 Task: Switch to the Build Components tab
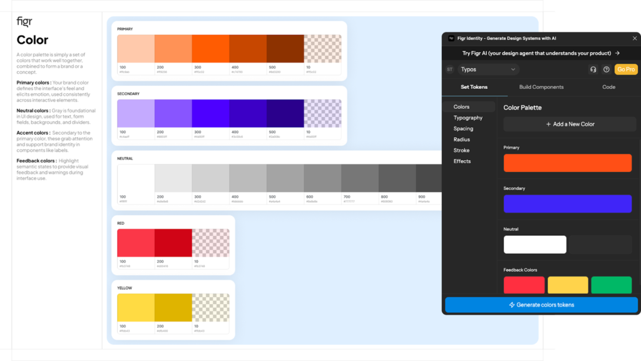(541, 87)
